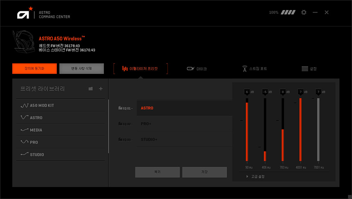Select the ASTRO library preset
The width and height of the screenshot is (352, 199).
(61, 118)
